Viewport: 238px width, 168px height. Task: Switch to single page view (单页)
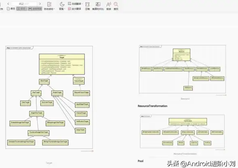[x=11, y=9]
